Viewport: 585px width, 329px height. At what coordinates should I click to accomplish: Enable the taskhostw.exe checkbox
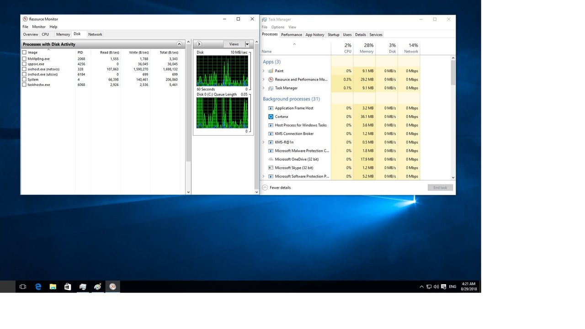(x=25, y=85)
